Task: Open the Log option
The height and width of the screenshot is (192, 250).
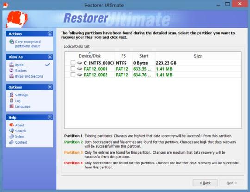Action: point(18,101)
